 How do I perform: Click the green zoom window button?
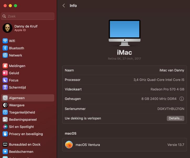click(15, 6)
